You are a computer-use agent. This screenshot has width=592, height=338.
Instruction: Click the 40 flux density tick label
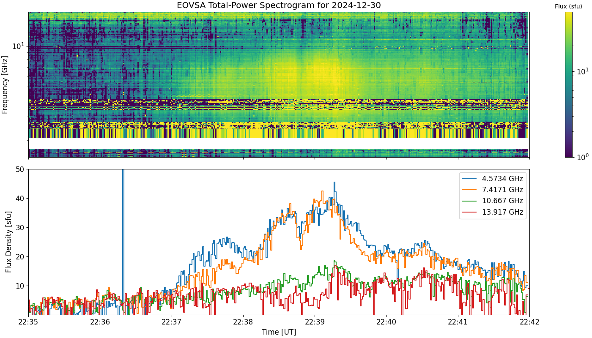[20, 199]
